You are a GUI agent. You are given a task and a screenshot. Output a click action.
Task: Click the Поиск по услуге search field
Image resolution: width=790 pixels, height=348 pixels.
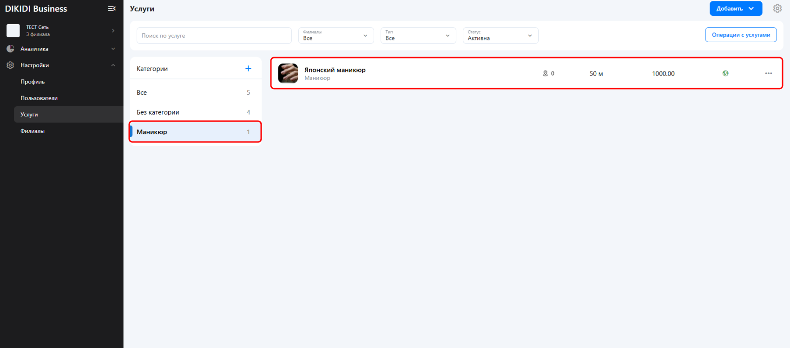(214, 36)
